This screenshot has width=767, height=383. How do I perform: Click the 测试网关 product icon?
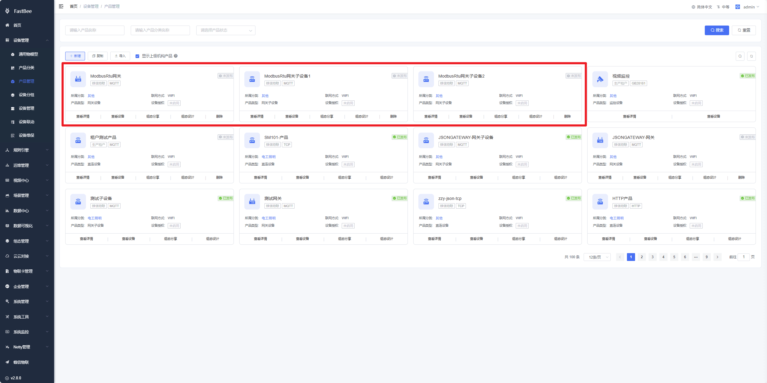(252, 201)
